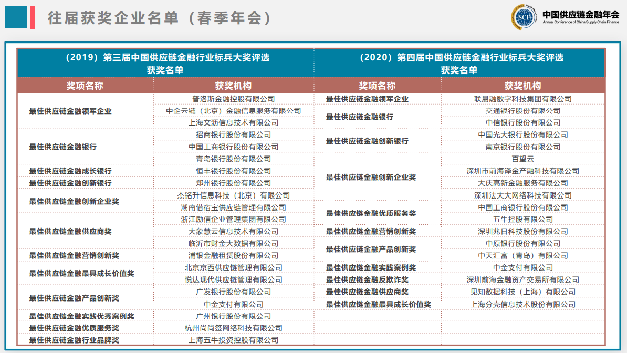Select the 招商银行股份有限公司 cell
This screenshot has width=627, height=353.
(233, 135)
